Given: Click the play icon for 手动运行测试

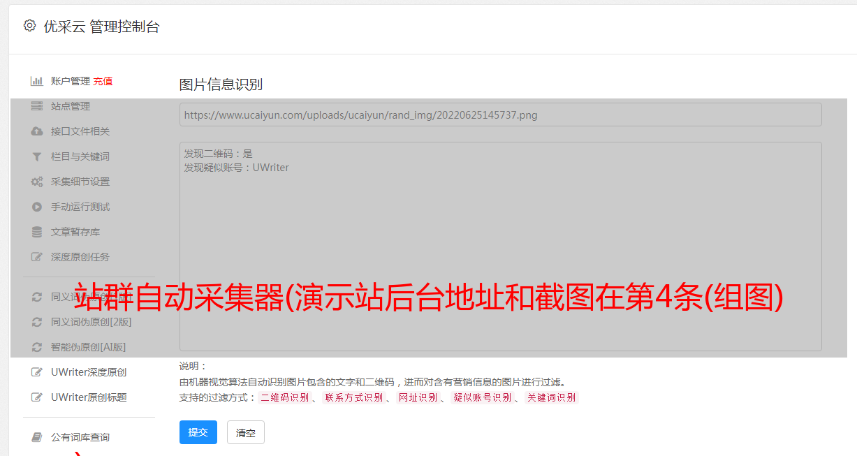Looking at the screenshot, I should click(37, 207).
